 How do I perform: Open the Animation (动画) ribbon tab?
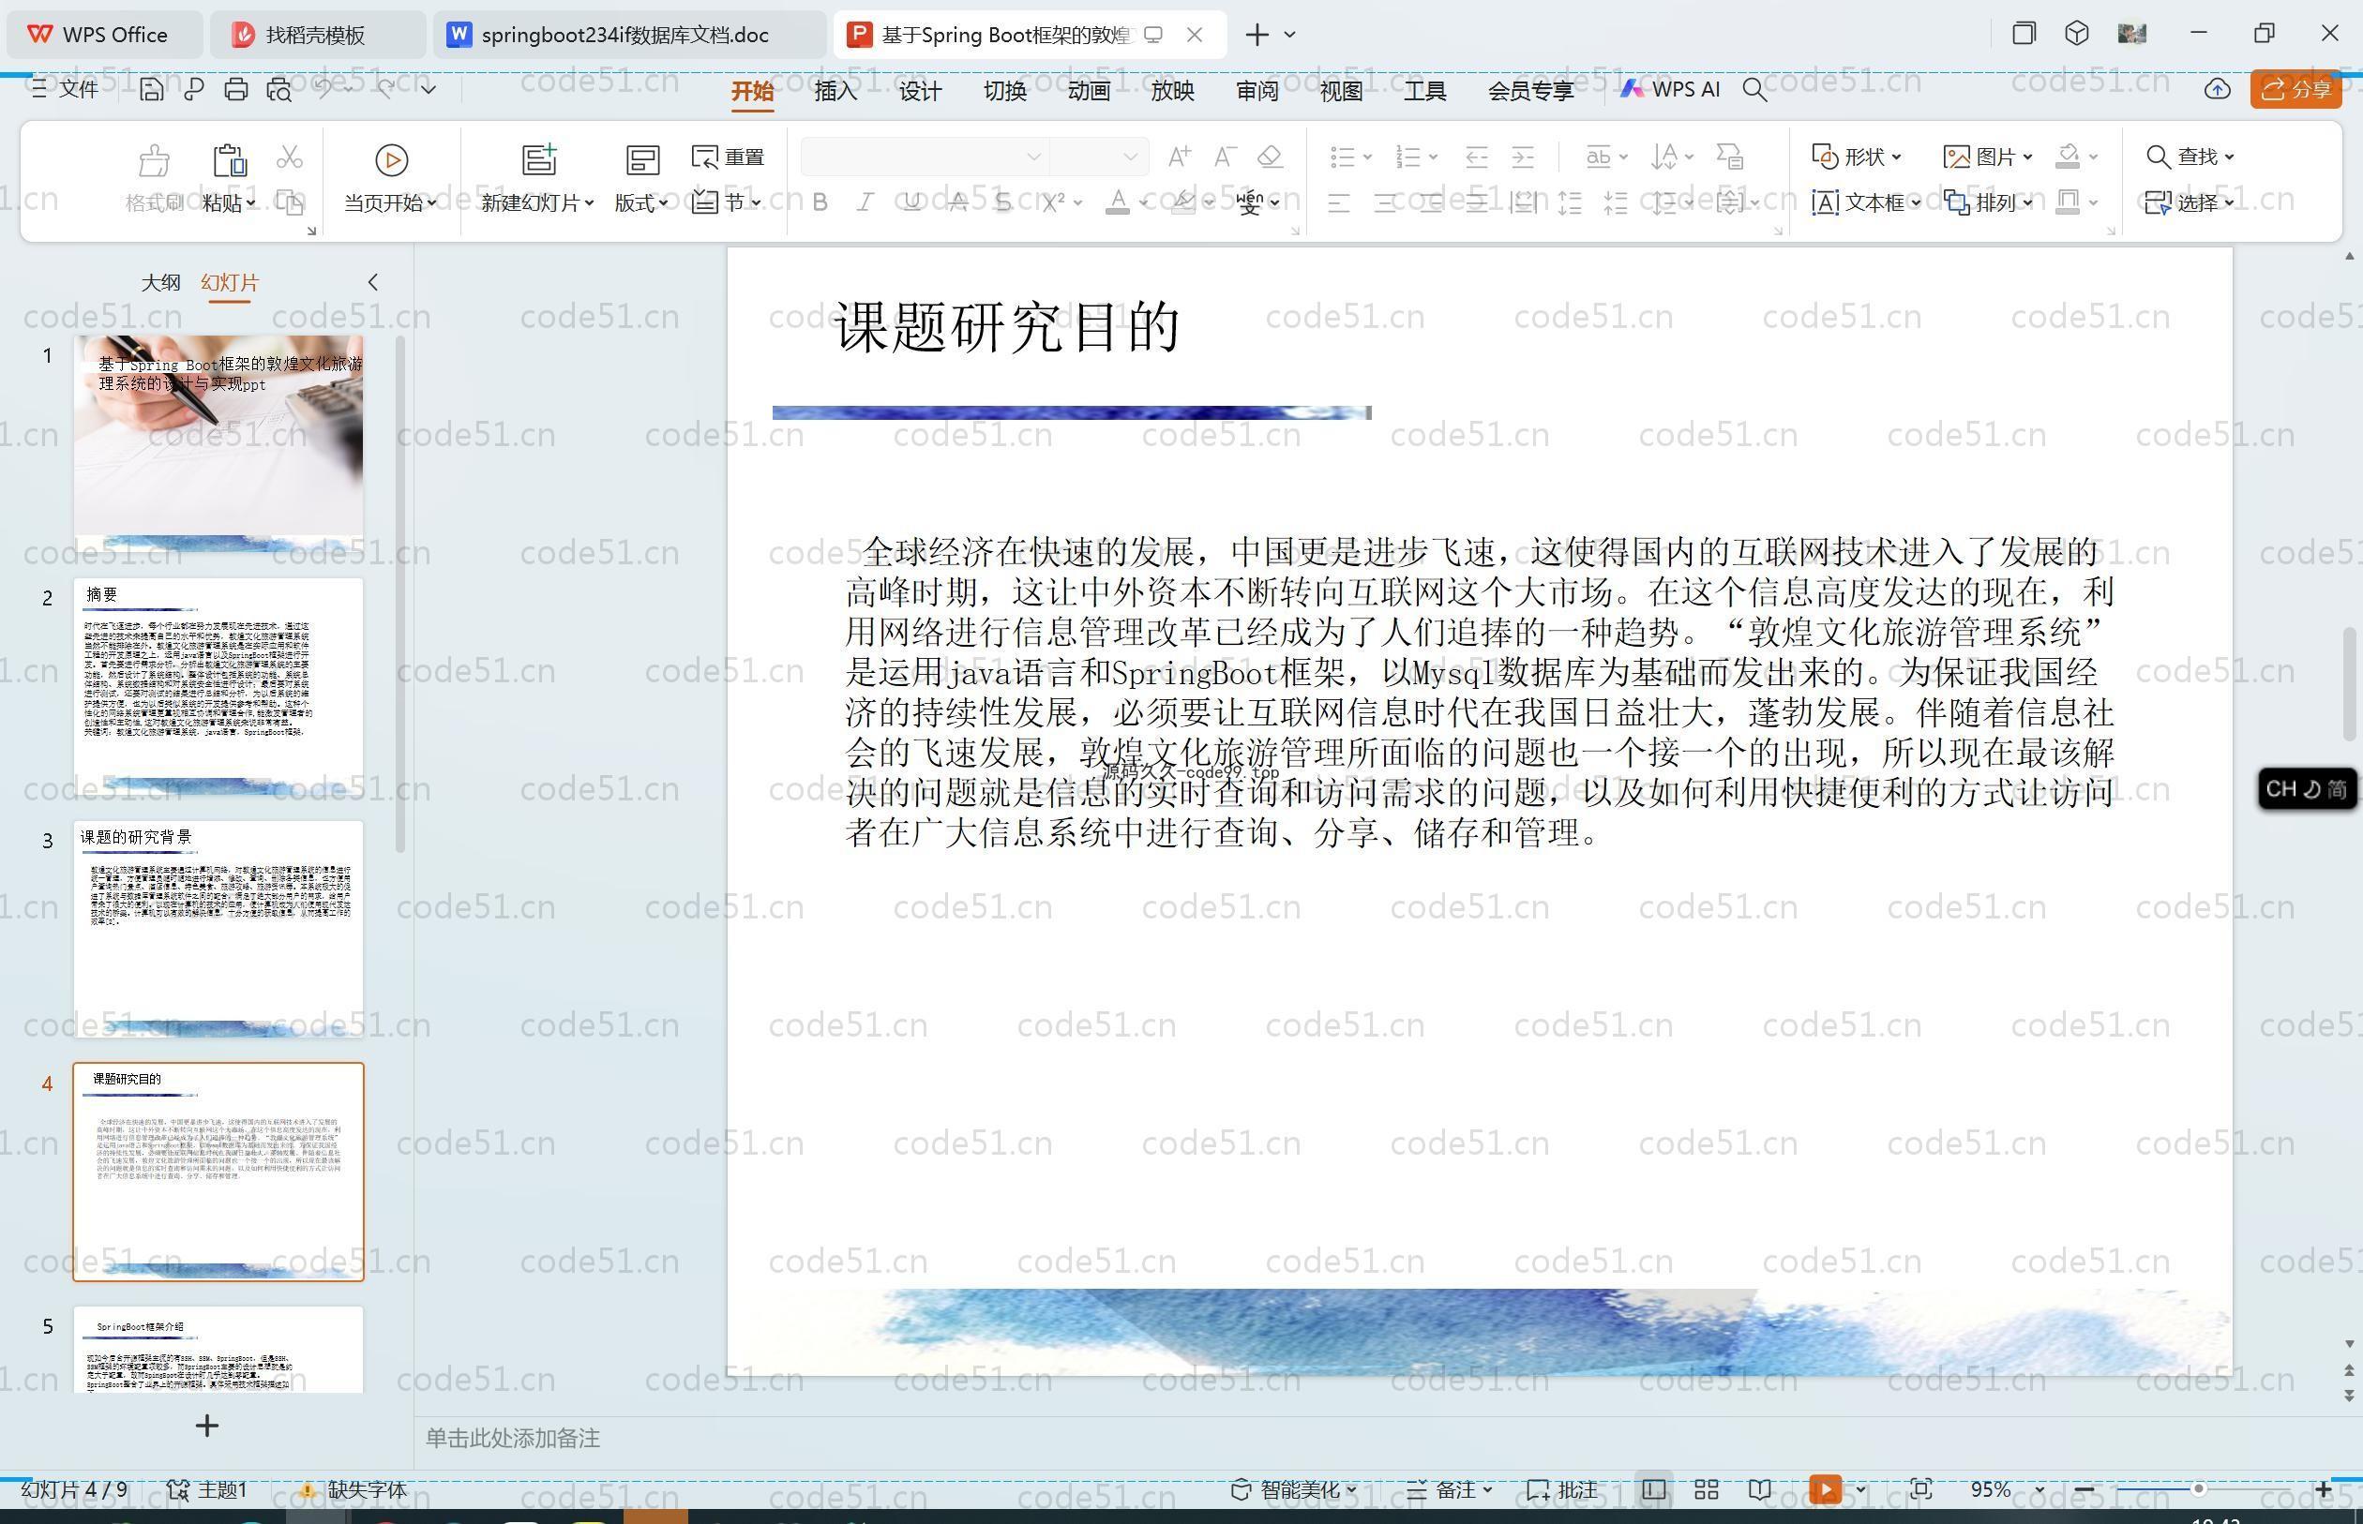1088,91
